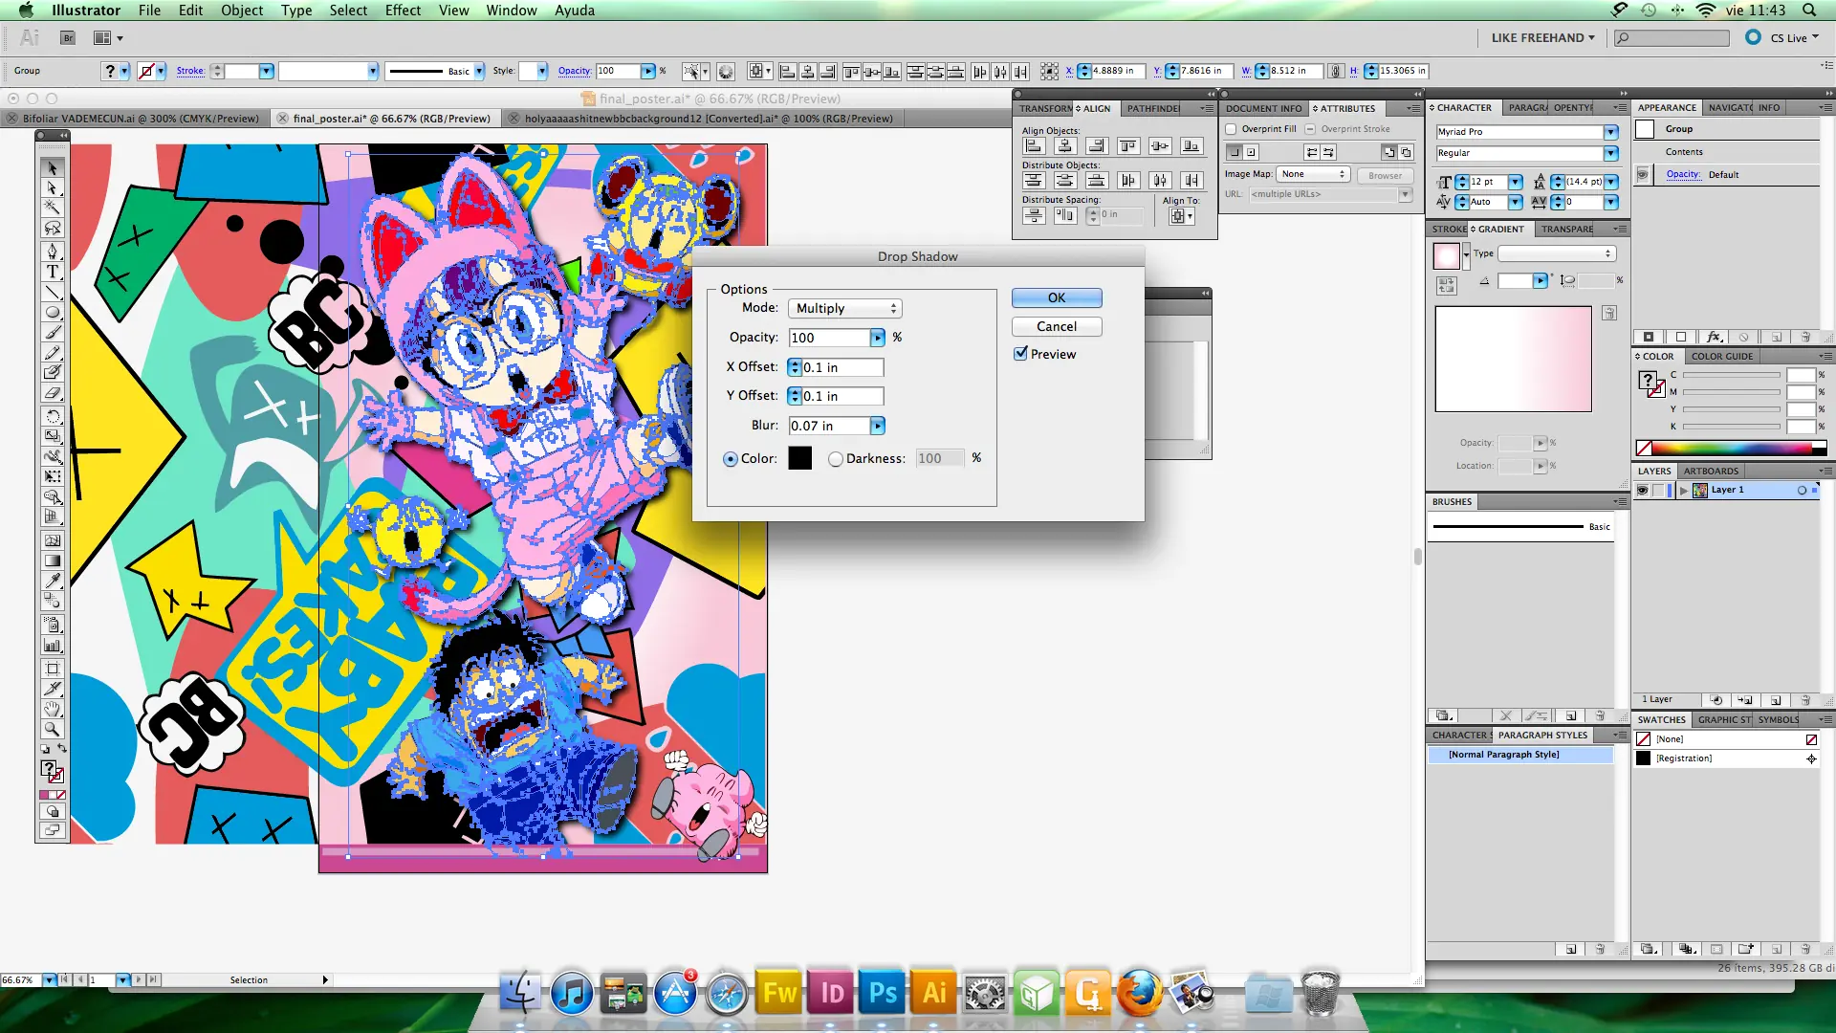Toggle Opacity visibility eye in Appearance panel
This screenshot has height=1033, width=1836.
pyautogui.click(x=1642, y=174)
